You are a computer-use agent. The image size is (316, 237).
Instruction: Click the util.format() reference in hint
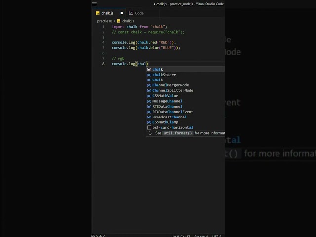tap(178, 133)
